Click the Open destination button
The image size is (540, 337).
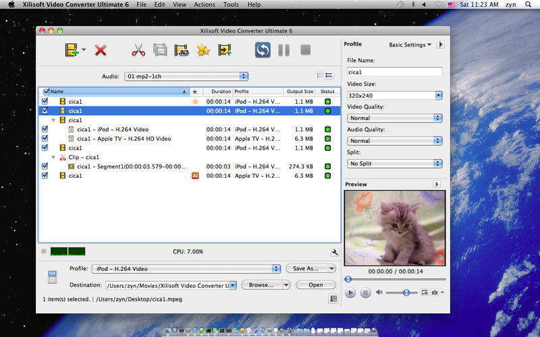pos(315,285)
